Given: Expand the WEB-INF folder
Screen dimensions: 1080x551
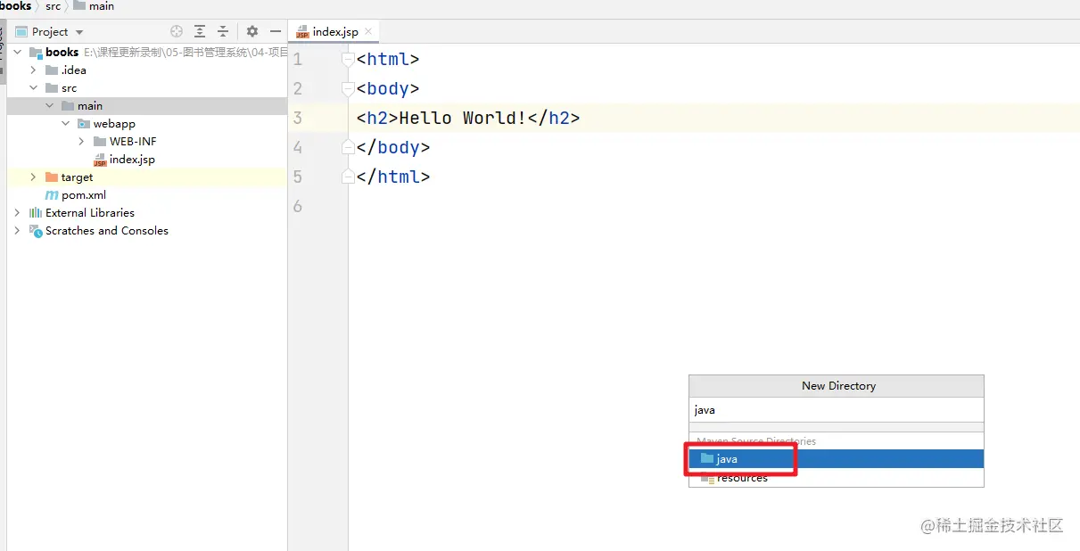Looking at the screenshot, I should click(82, 141).
